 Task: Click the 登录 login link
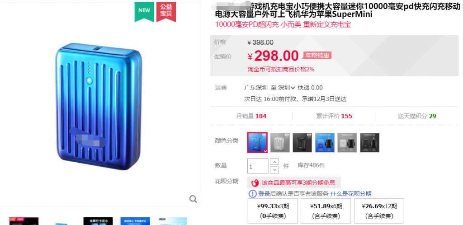pyautogui.click(x=264, y=194)
